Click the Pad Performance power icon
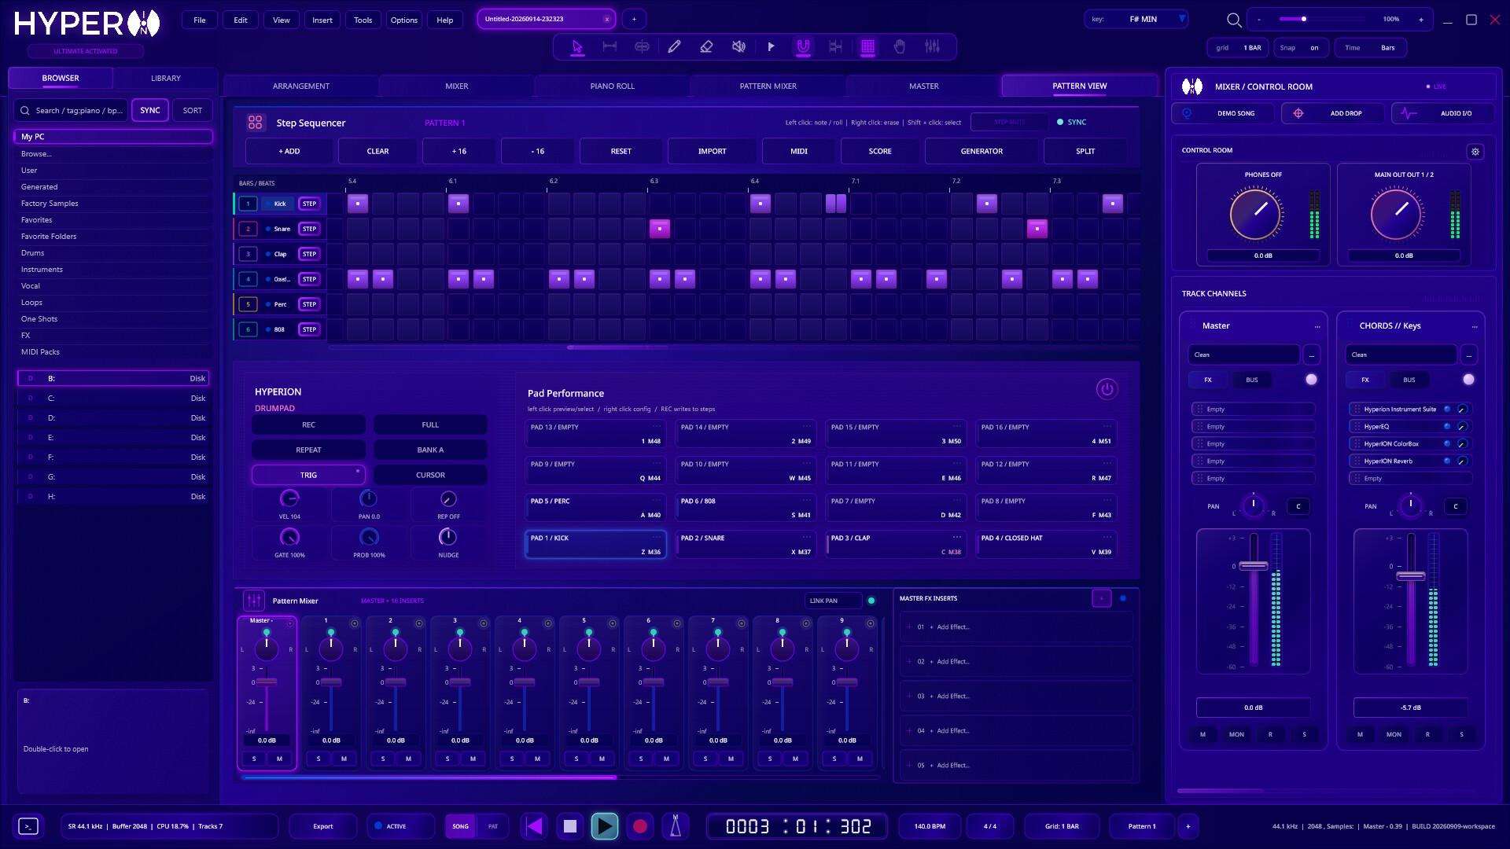 (1107, 389)
